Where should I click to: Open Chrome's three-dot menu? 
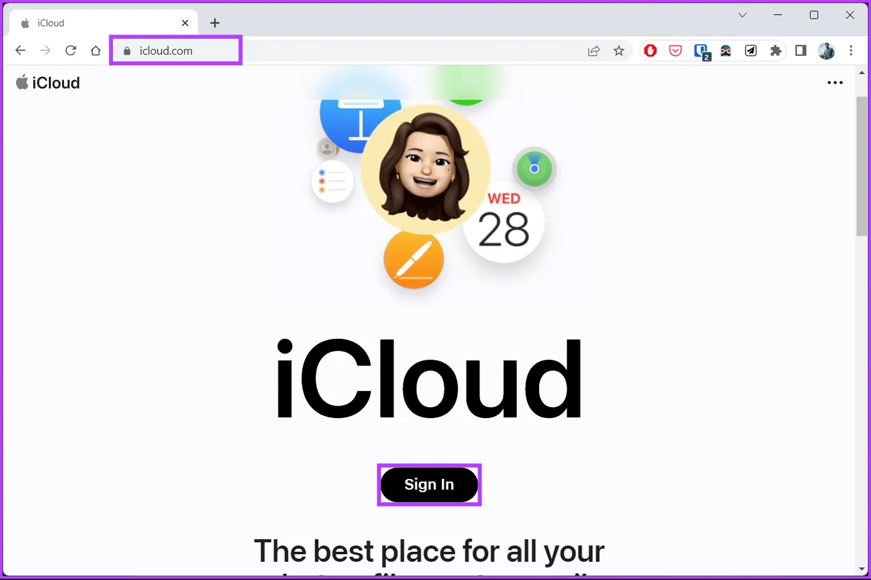click(x=852, y=51)
